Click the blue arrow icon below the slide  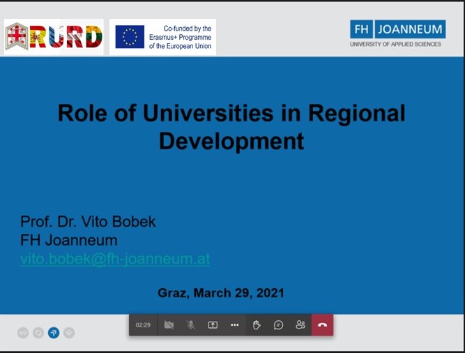tap(54, 333)
